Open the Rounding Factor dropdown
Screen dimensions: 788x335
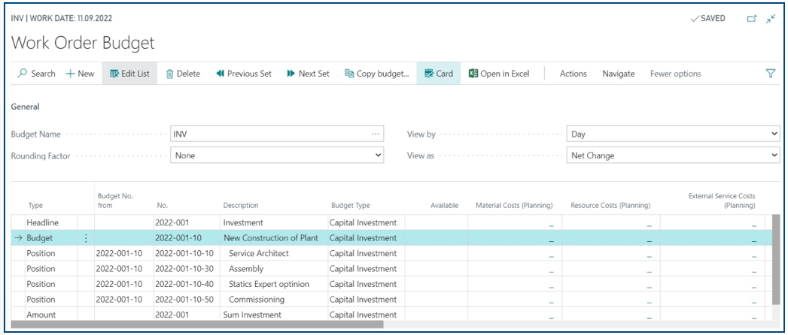[x=277, y=155]
